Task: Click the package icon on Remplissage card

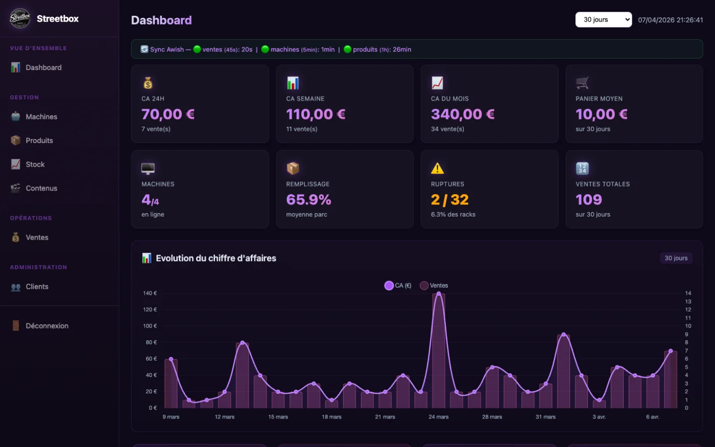Action: (293, 168)
